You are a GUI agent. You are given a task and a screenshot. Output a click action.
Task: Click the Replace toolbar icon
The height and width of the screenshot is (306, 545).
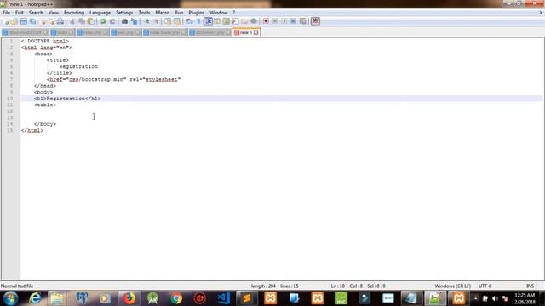[134, 21]
